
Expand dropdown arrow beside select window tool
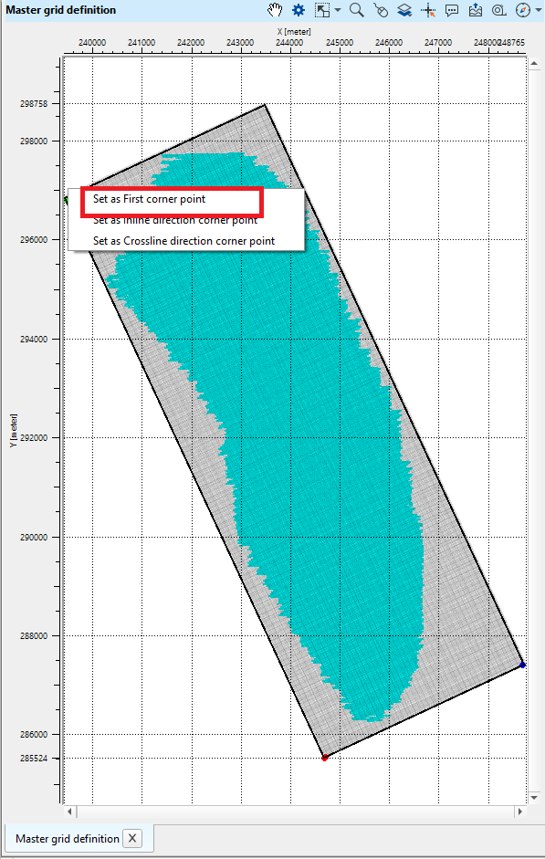pyautogui.click(x=338, y=10)
